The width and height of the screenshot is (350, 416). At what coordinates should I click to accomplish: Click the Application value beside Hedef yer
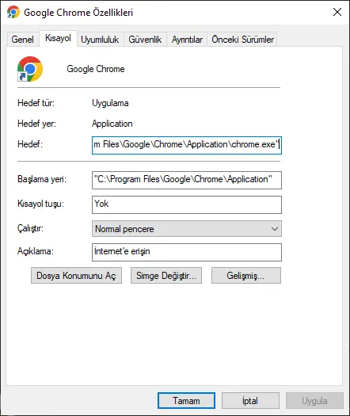click(x=112, y=124)
